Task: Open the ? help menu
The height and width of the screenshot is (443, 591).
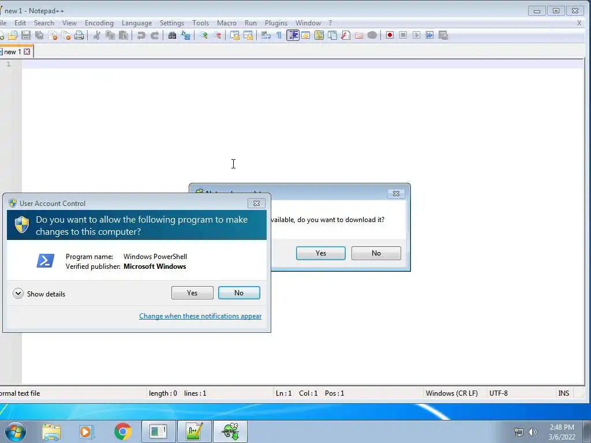Action: [x=331, y=23]
